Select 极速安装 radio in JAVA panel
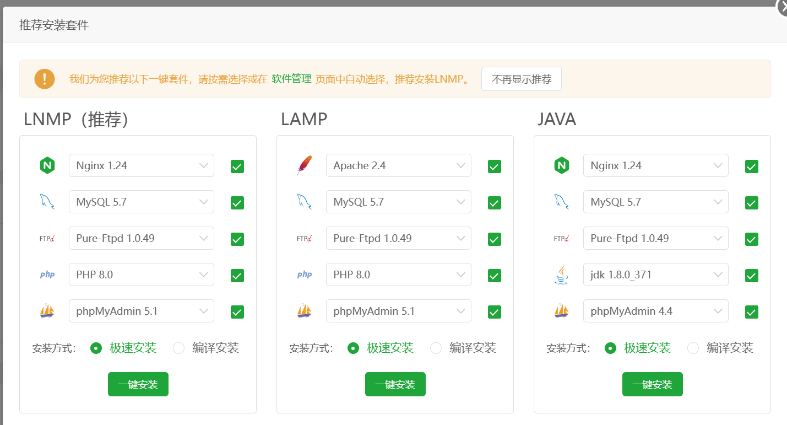This screenshot has width=787, height=425. coord(611,348)
